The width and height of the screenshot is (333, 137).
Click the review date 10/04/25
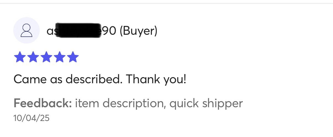tap(31, 118)
